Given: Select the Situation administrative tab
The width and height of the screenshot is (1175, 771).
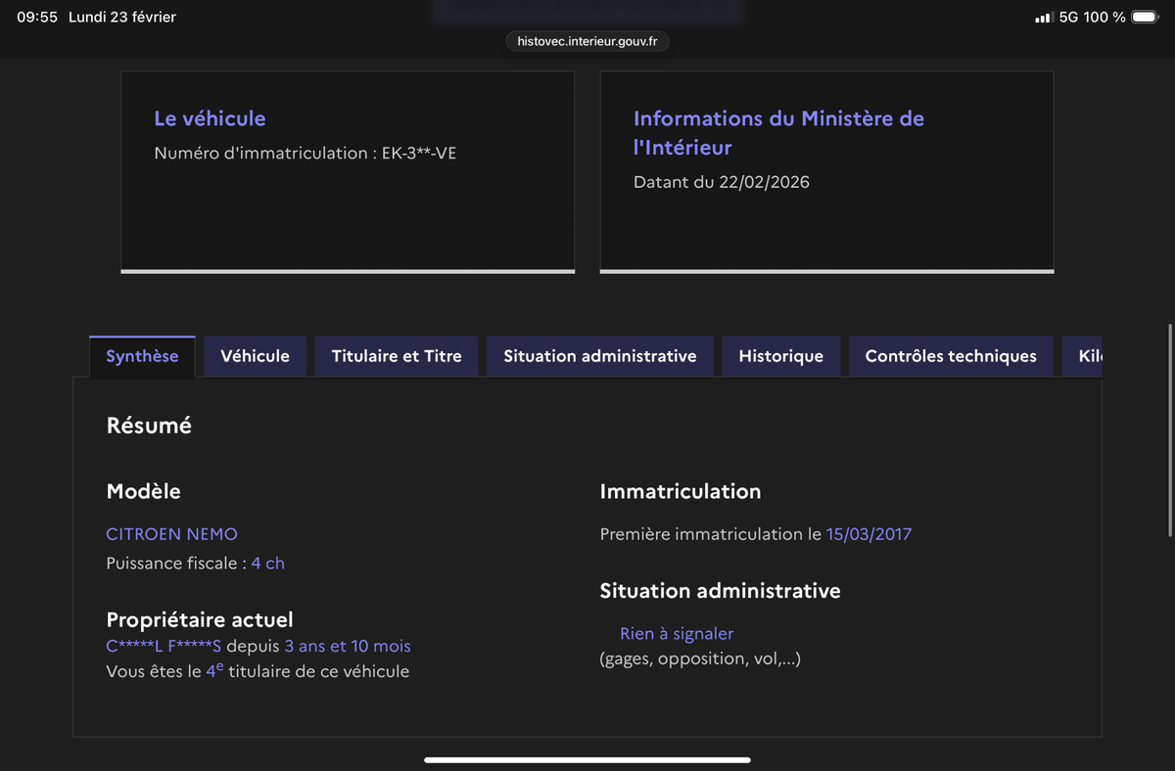Looking at the screenshot, I should [x=599, y=356].
